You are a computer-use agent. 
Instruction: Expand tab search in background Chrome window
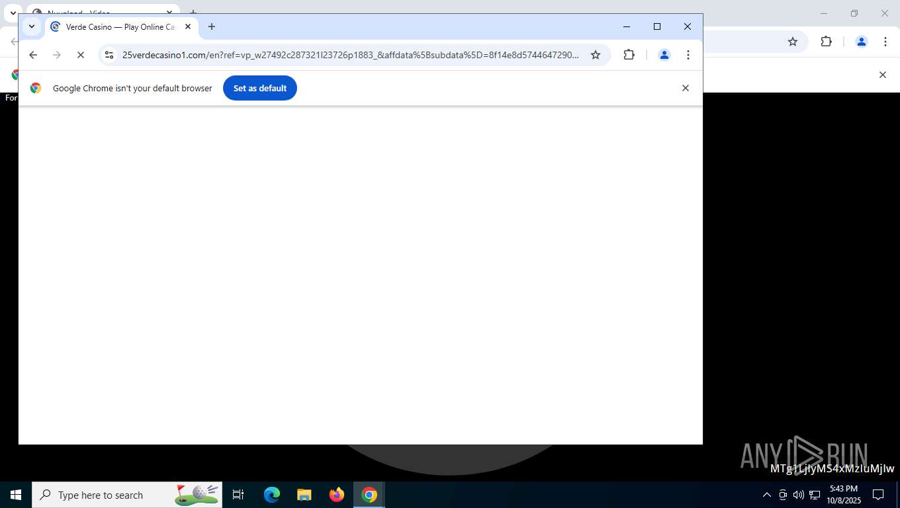tap(13, 13)
